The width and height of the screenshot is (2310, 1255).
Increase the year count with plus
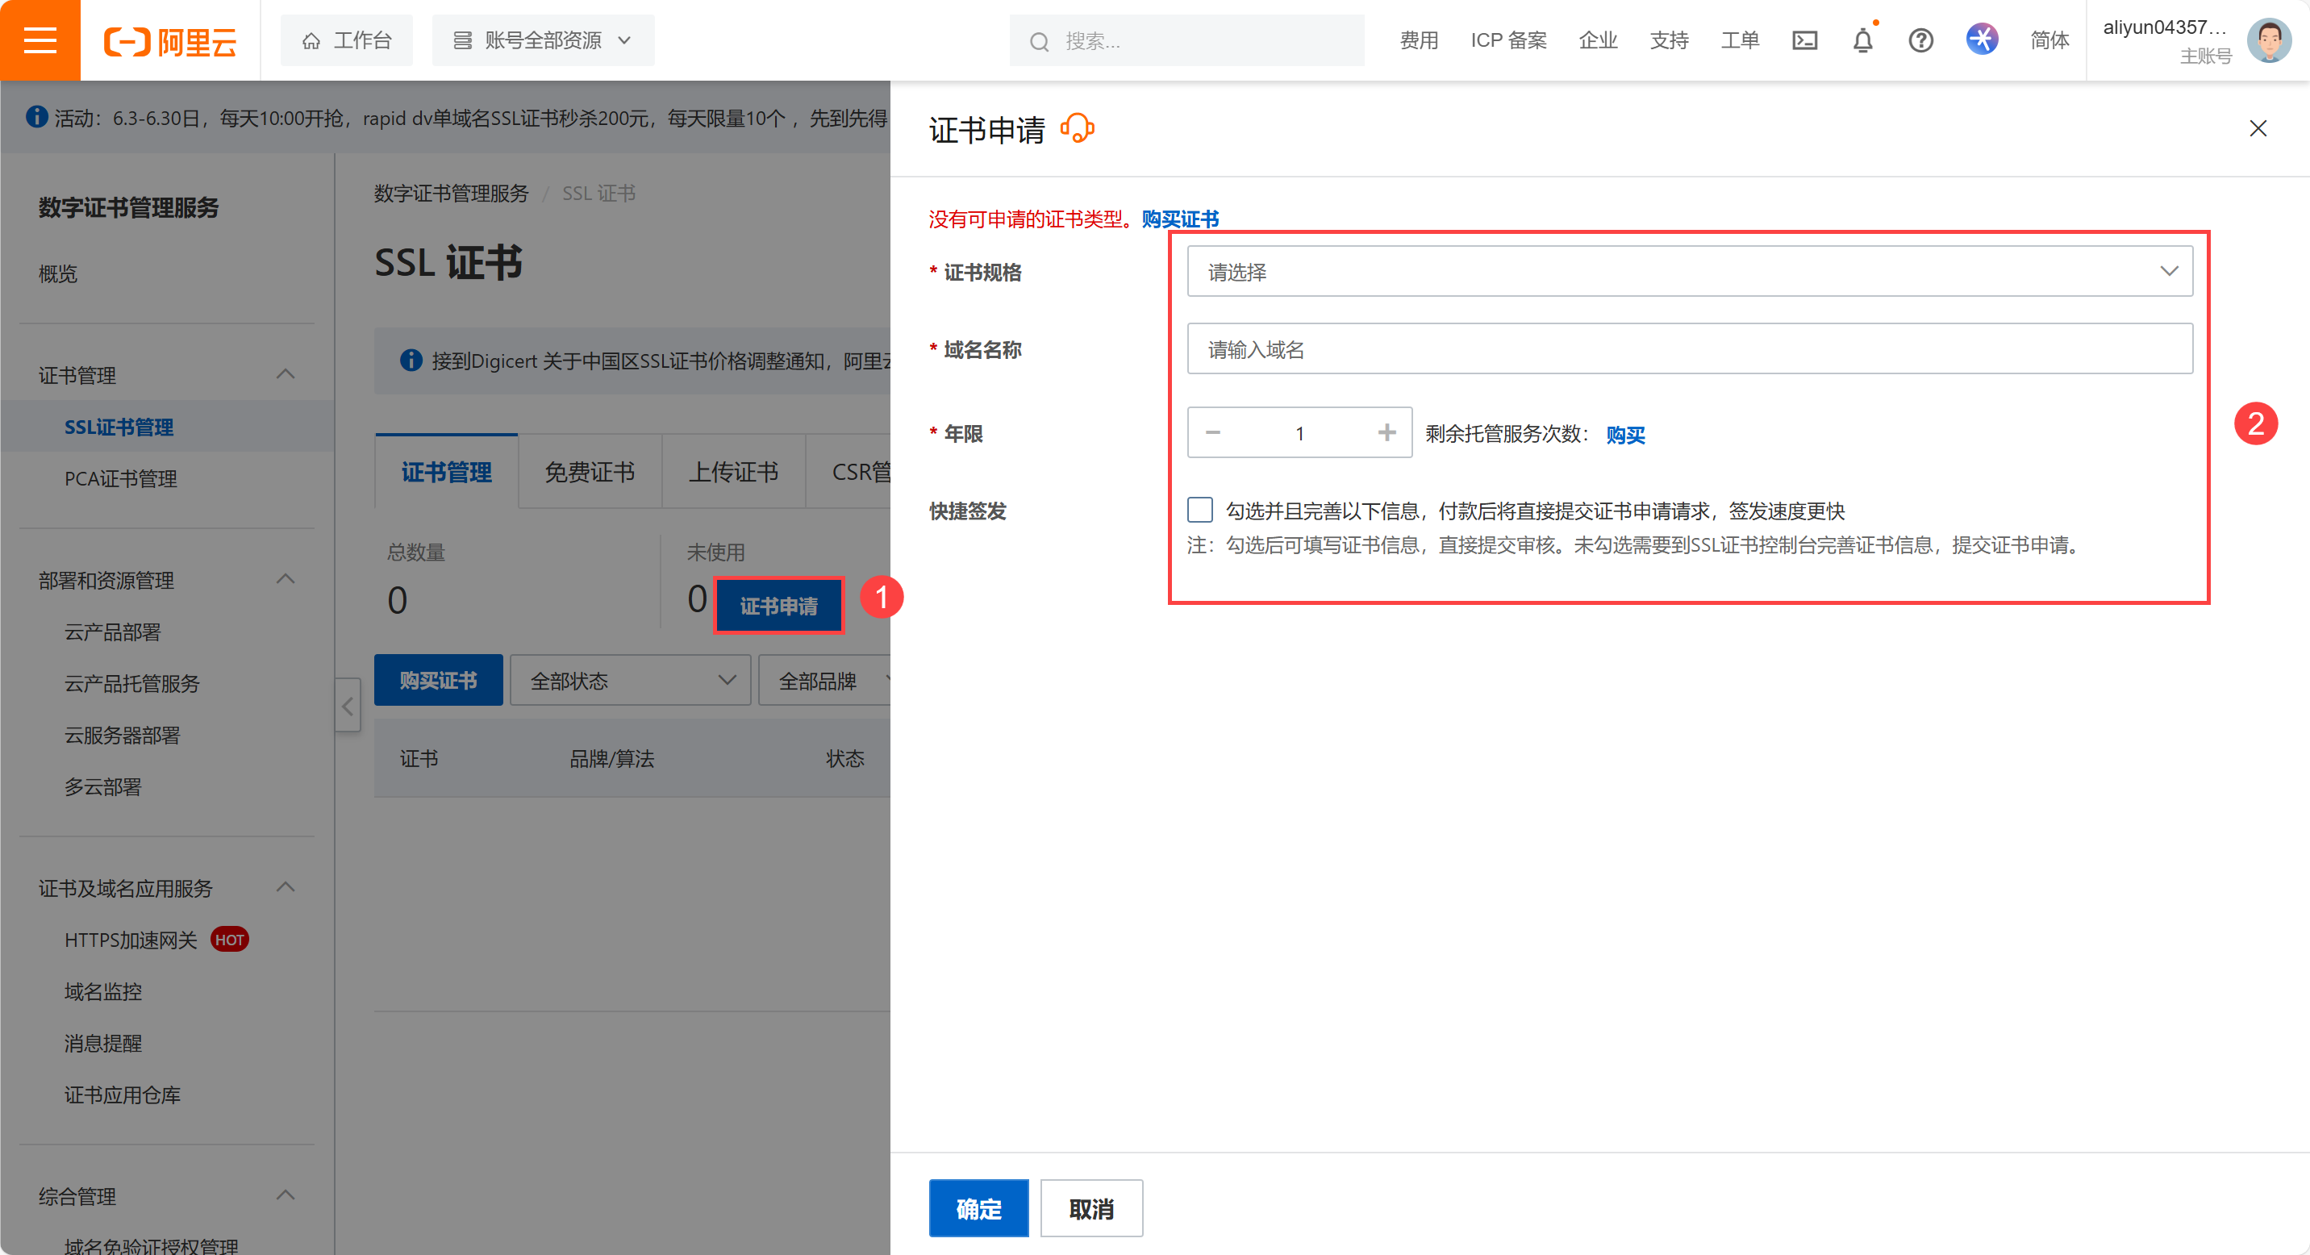click(1386, 433)
